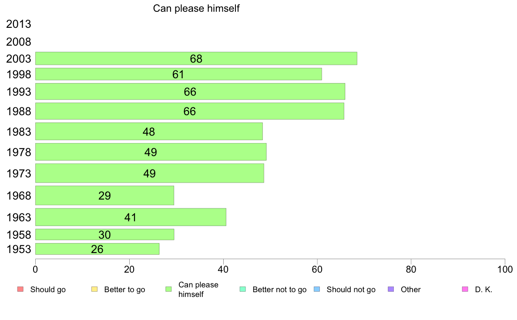The image size is (517, 320).
Task: Click the Can please himself chart title
Action: [196, 8]
